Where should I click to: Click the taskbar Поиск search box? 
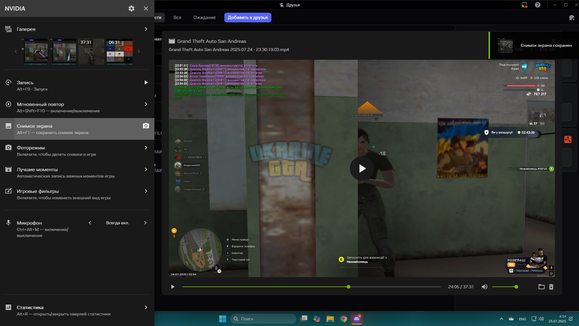pos(263,319)
